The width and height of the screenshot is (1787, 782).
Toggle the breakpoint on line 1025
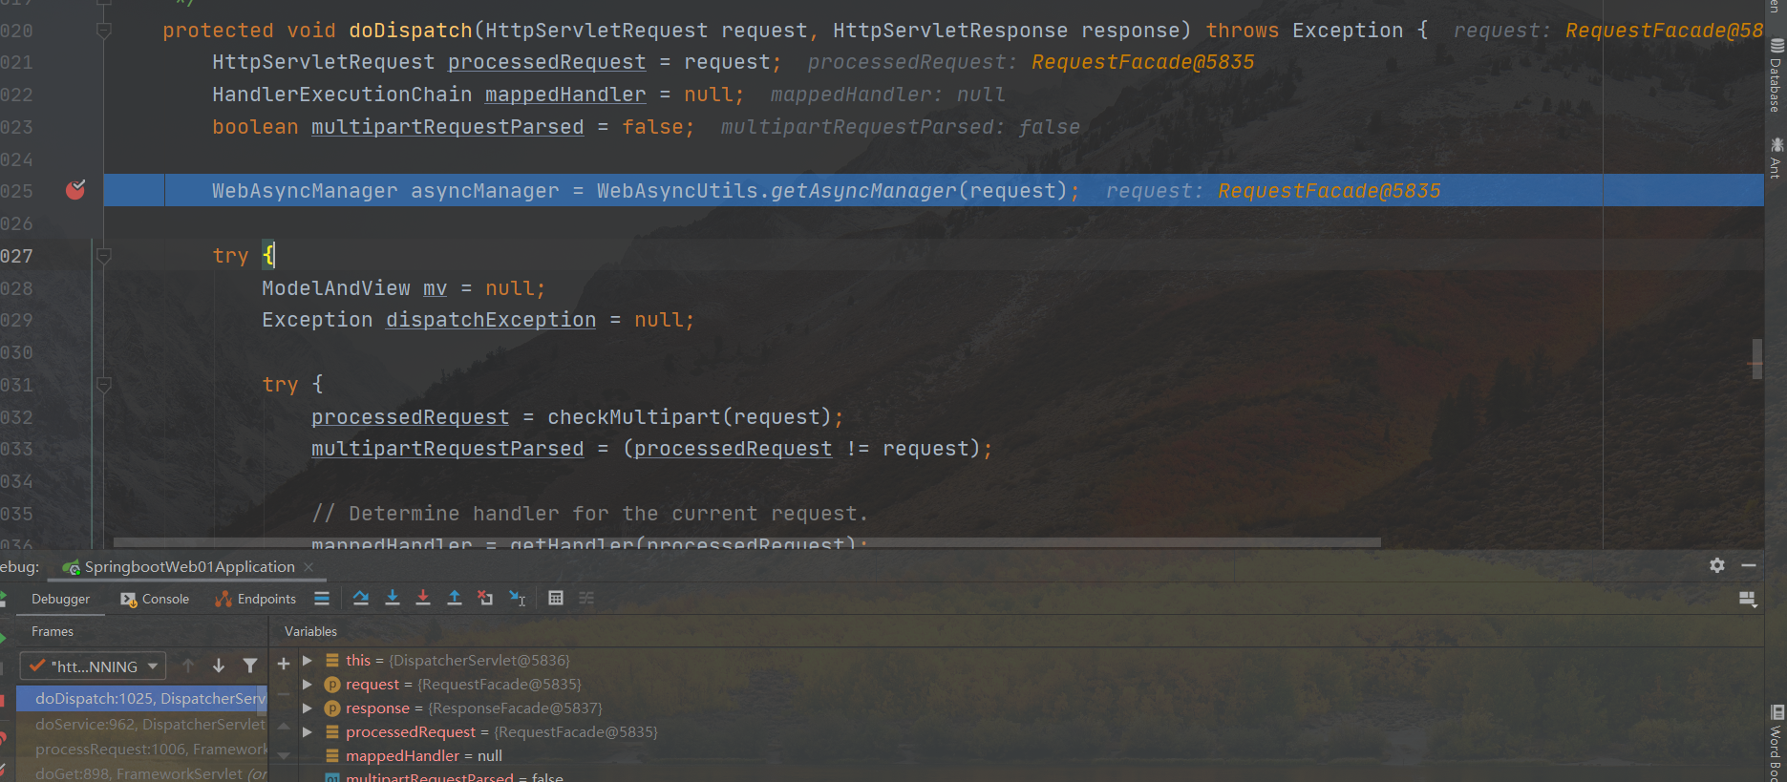pos(75,190)
